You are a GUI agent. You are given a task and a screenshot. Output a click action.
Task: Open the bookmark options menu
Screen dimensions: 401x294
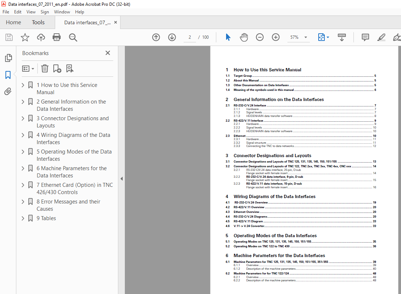point(28,68)
